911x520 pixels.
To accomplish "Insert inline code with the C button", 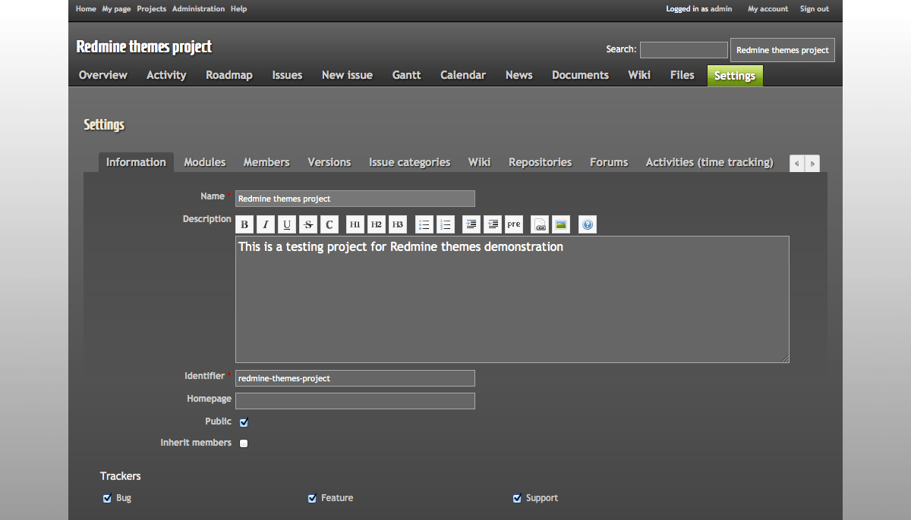I will click(x=329, y=224).
